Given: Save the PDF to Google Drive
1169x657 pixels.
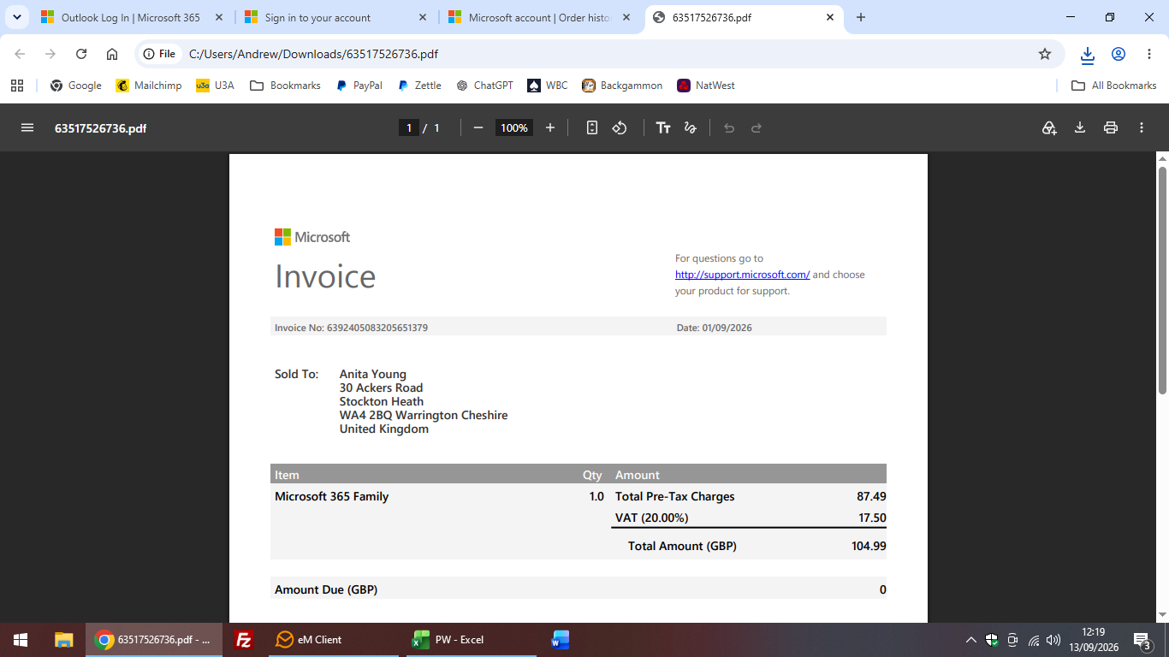Looking at the screenshot, I should click(1049, 127).
